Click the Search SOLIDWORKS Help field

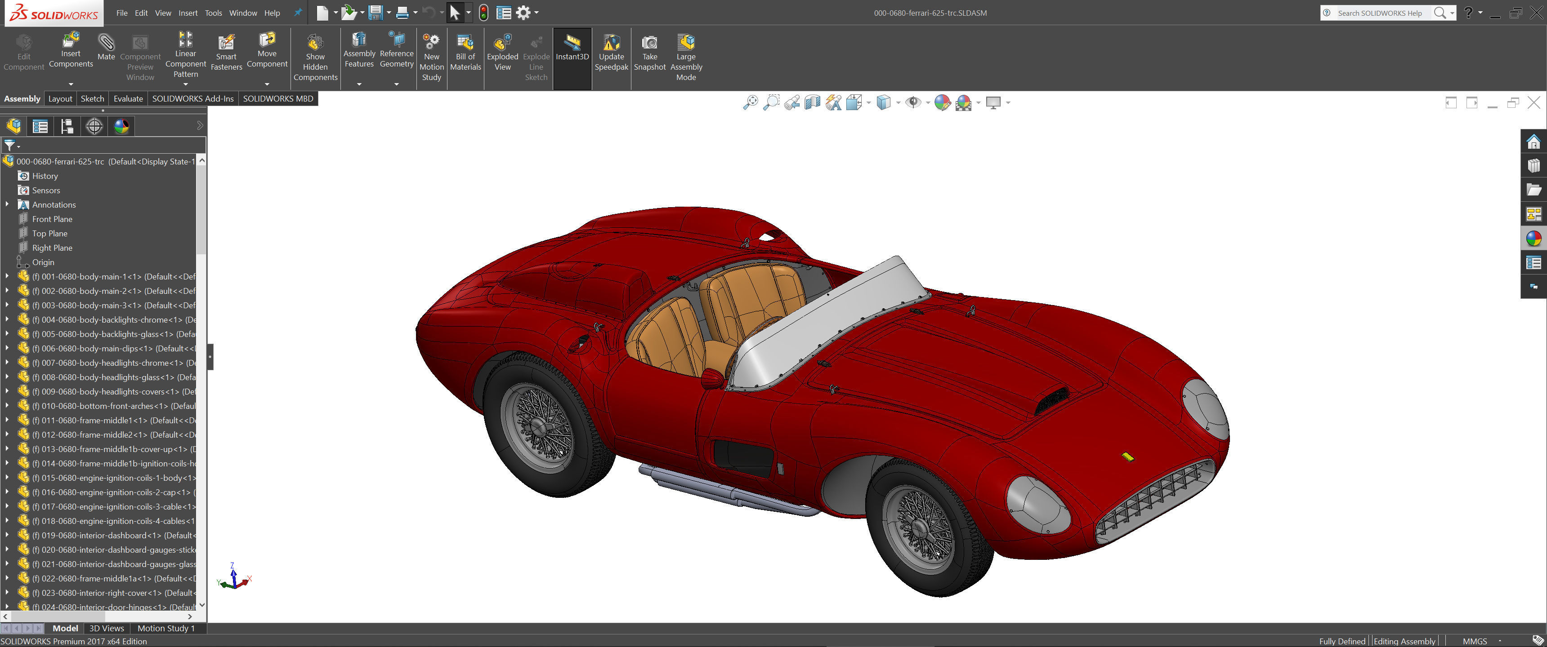tap(1380, 13)
